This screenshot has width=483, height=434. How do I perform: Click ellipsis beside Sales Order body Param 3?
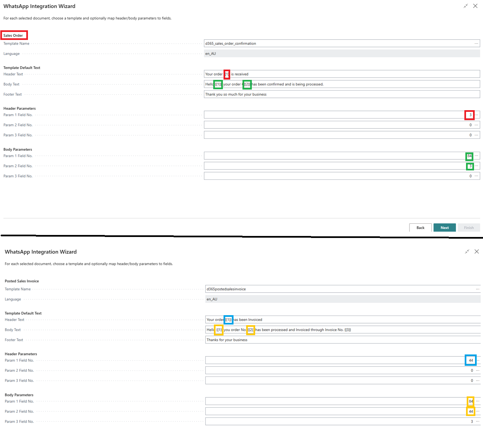(x=477, y=176)
